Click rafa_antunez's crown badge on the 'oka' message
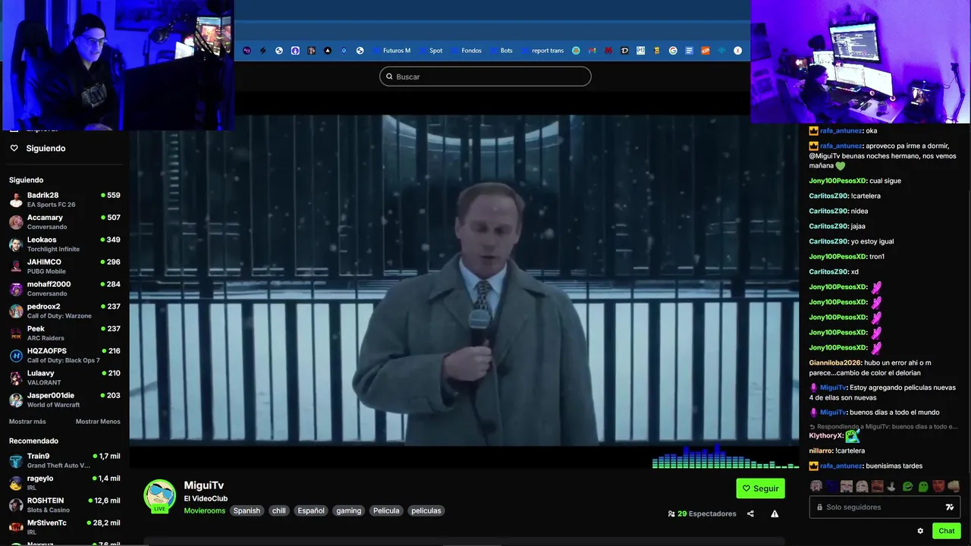The image size is (971, 546). [x=813, y=130]
